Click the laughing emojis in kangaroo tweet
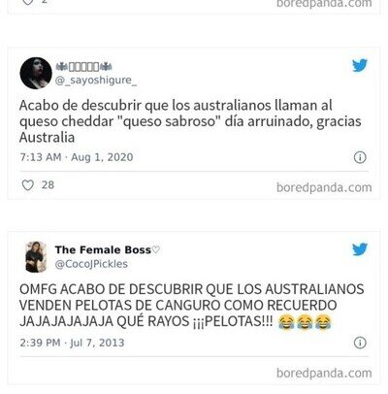The image size is (388, 394). click(x=306, y=322)
